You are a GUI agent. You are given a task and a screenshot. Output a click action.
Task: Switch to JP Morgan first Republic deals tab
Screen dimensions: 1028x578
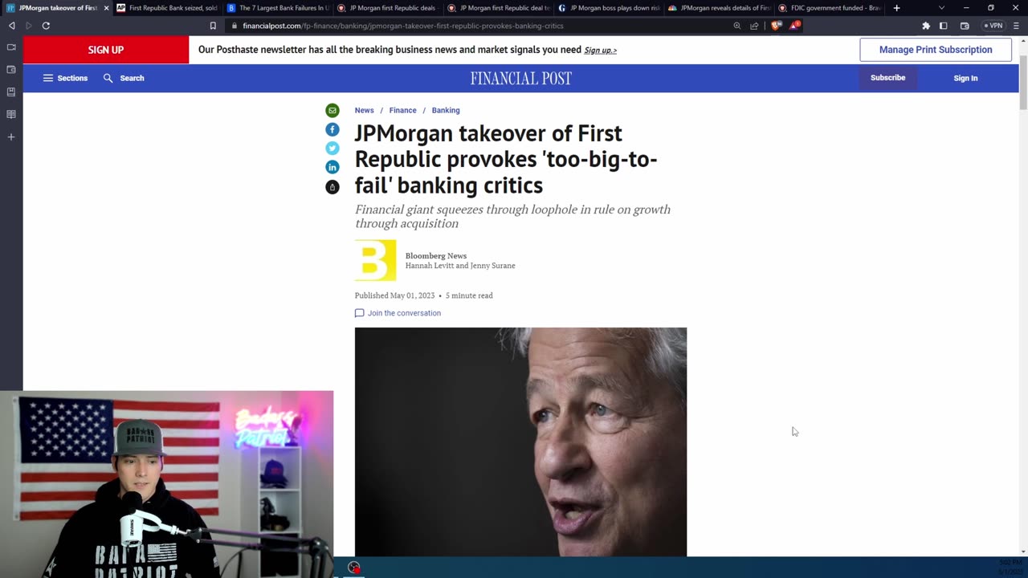coord(387,8)
